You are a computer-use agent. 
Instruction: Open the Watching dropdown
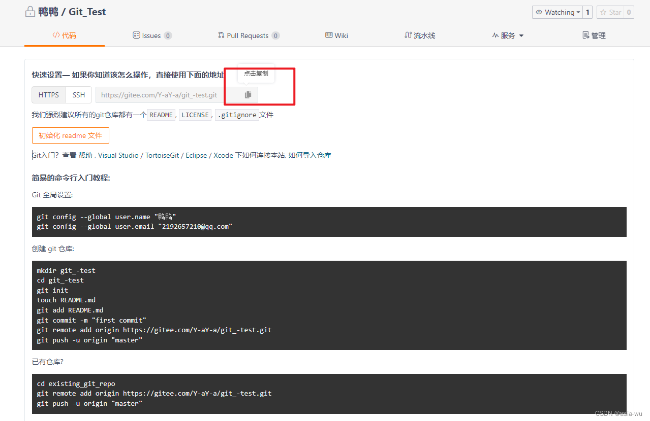pyautogui.click(x=557, y=12)
